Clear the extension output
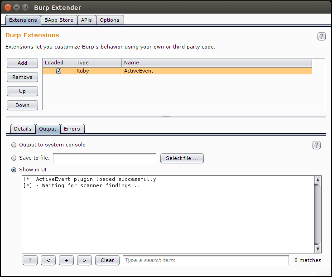Screen dimensions: 332x277 click(107, 260)
